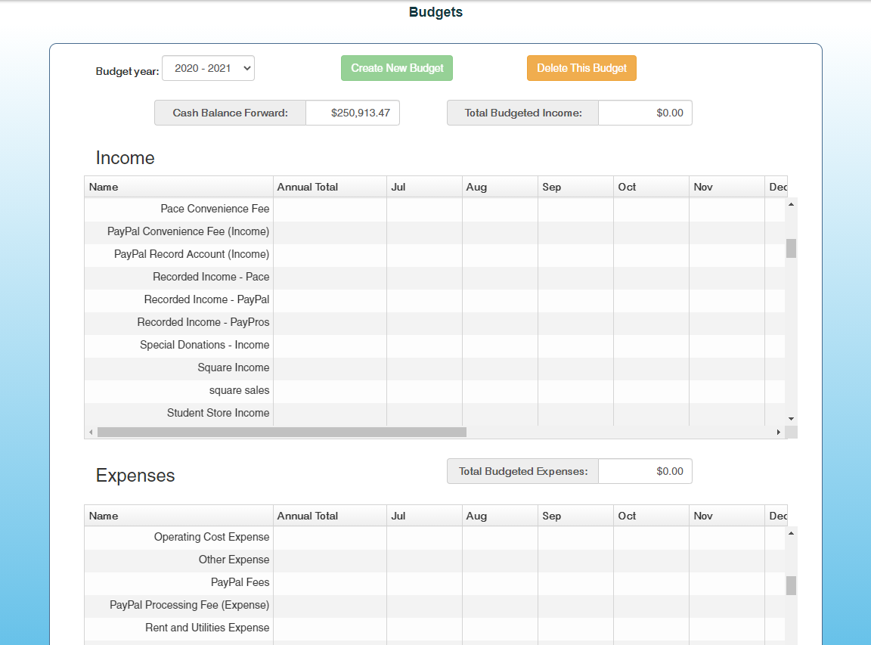
Task: Grab the Income table horizontal scrollbar thumb
Action: coord(281,433)
